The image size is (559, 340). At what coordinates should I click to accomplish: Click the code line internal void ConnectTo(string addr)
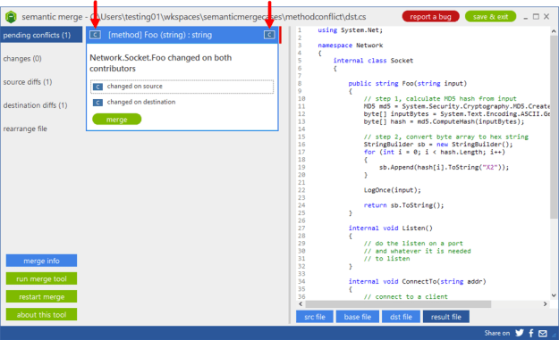(x=417, y=281)
